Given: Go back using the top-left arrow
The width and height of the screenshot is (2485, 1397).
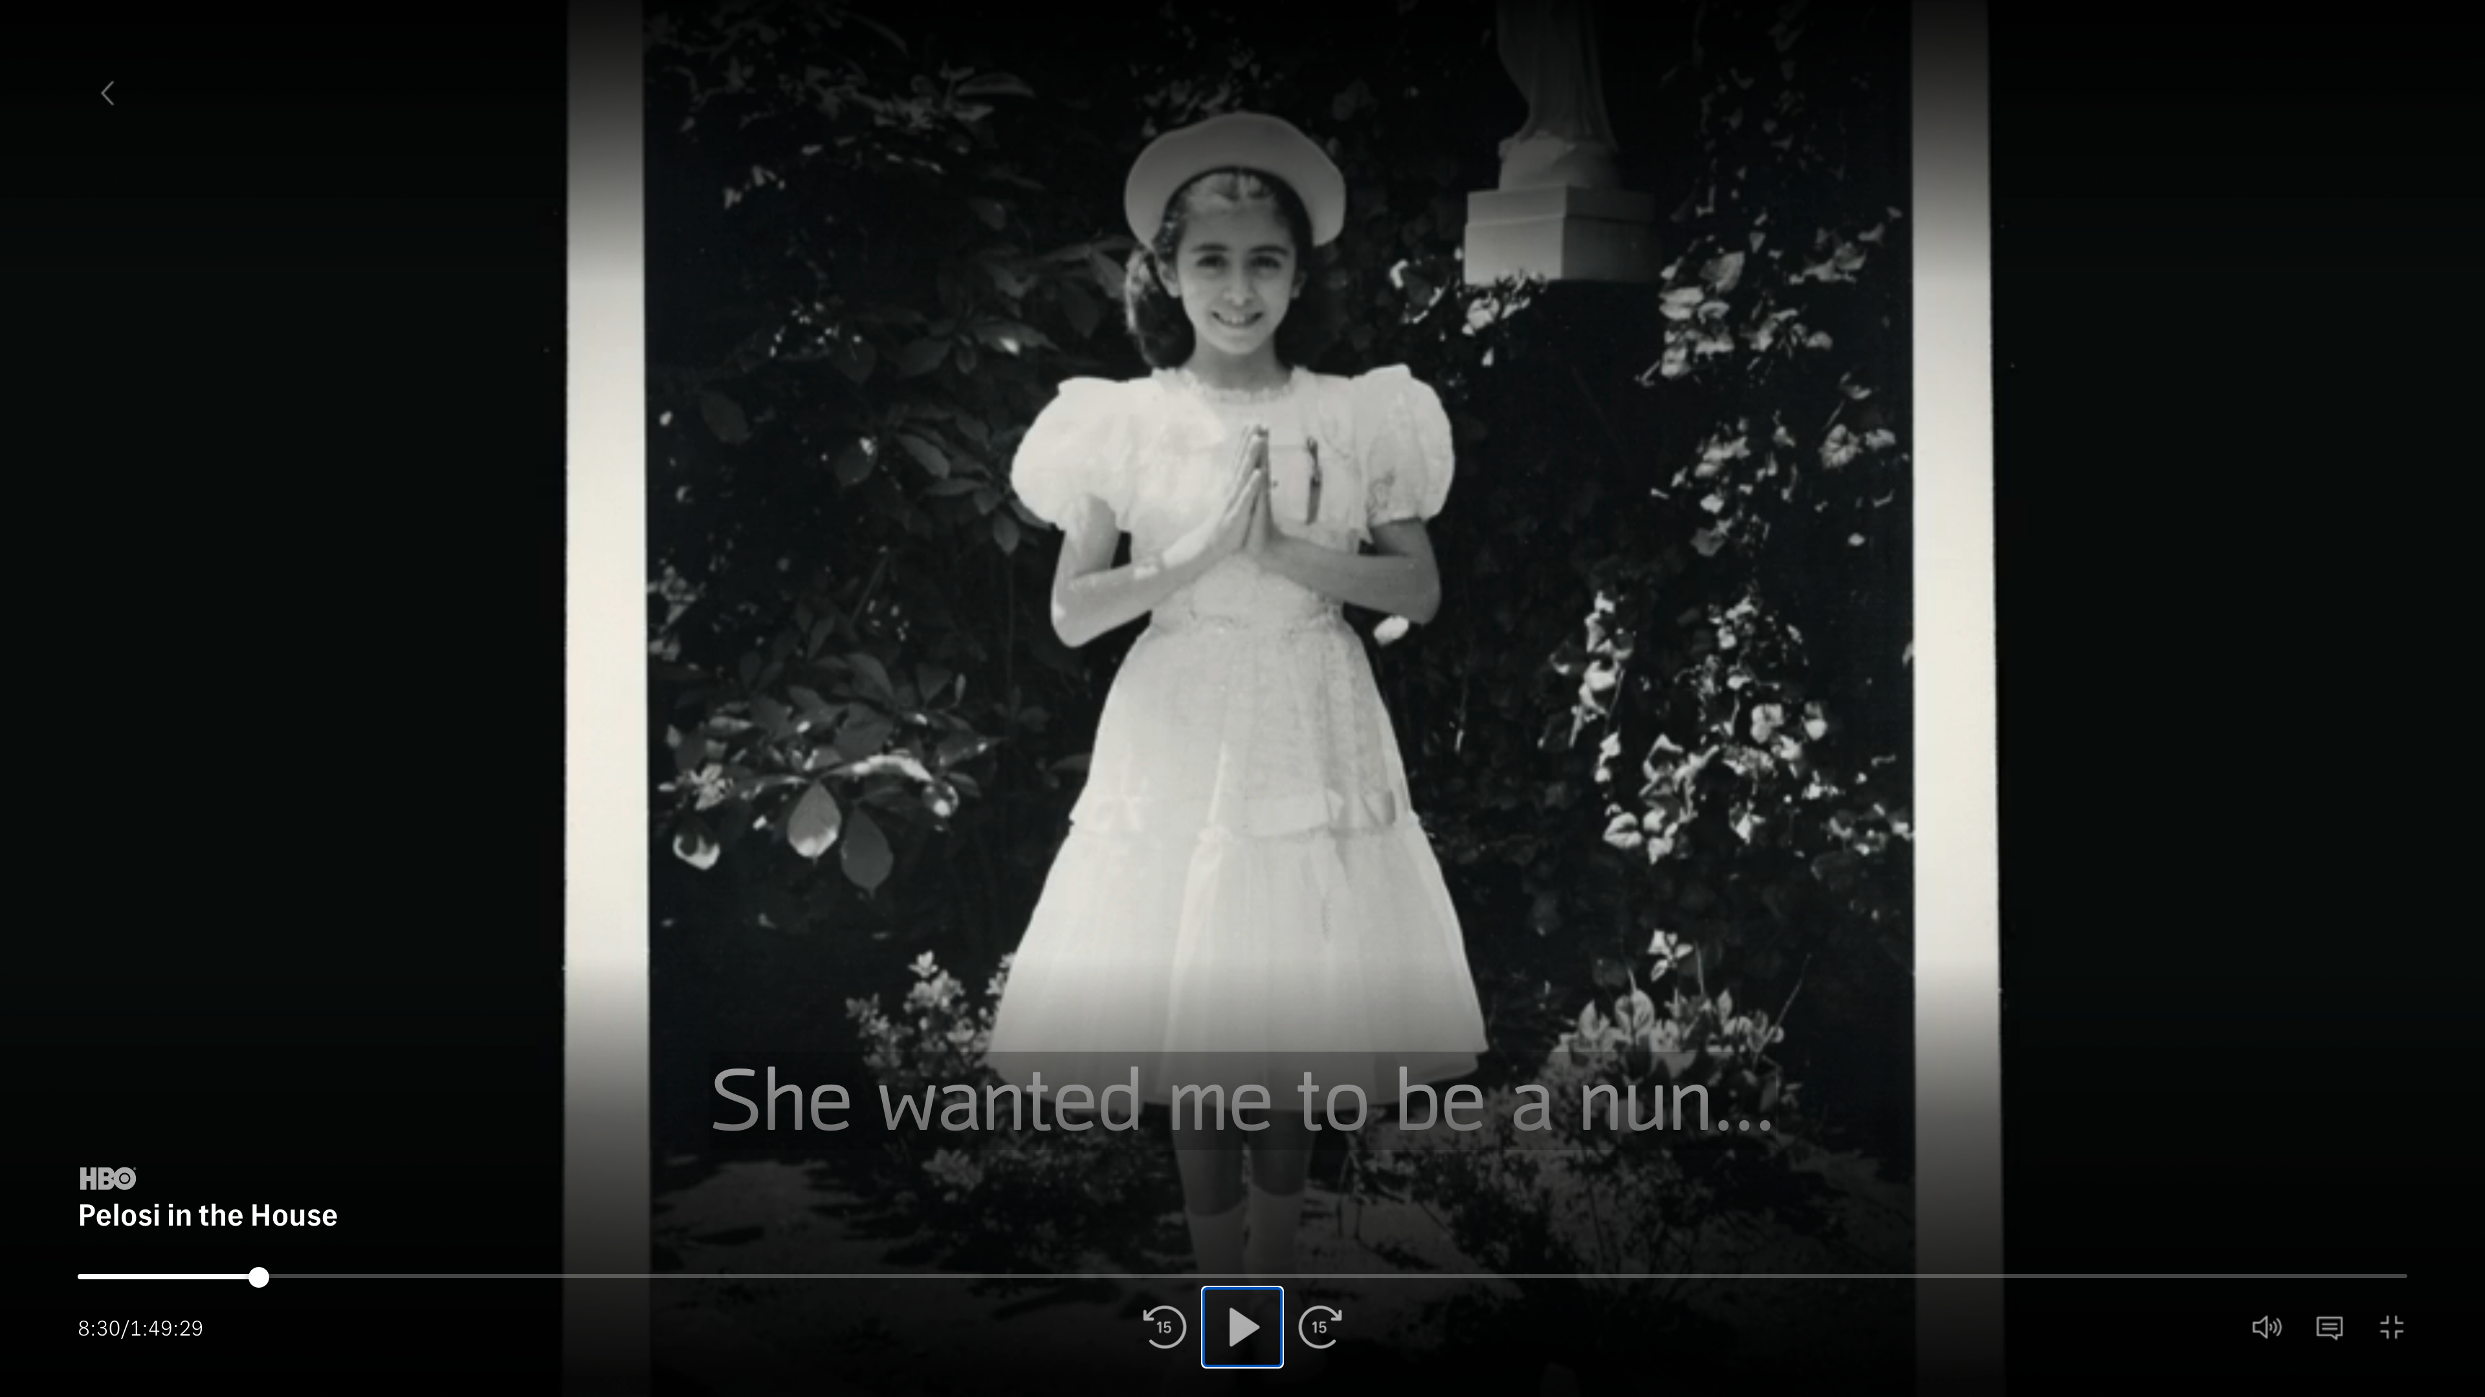Looking at the screenshot, I should tap(108, 94).
